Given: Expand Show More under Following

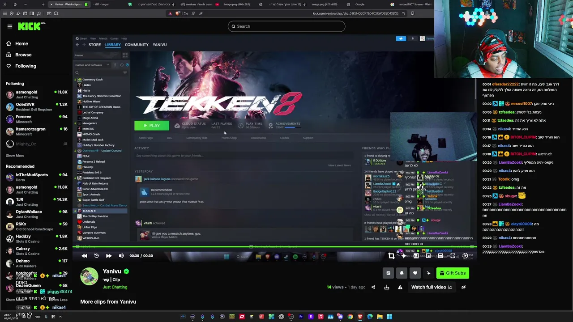Looking at the screenshot, I should [x=15, y=156].
